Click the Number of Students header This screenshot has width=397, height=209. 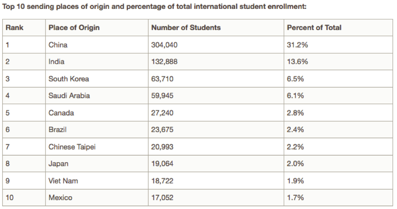click(186, 27)
